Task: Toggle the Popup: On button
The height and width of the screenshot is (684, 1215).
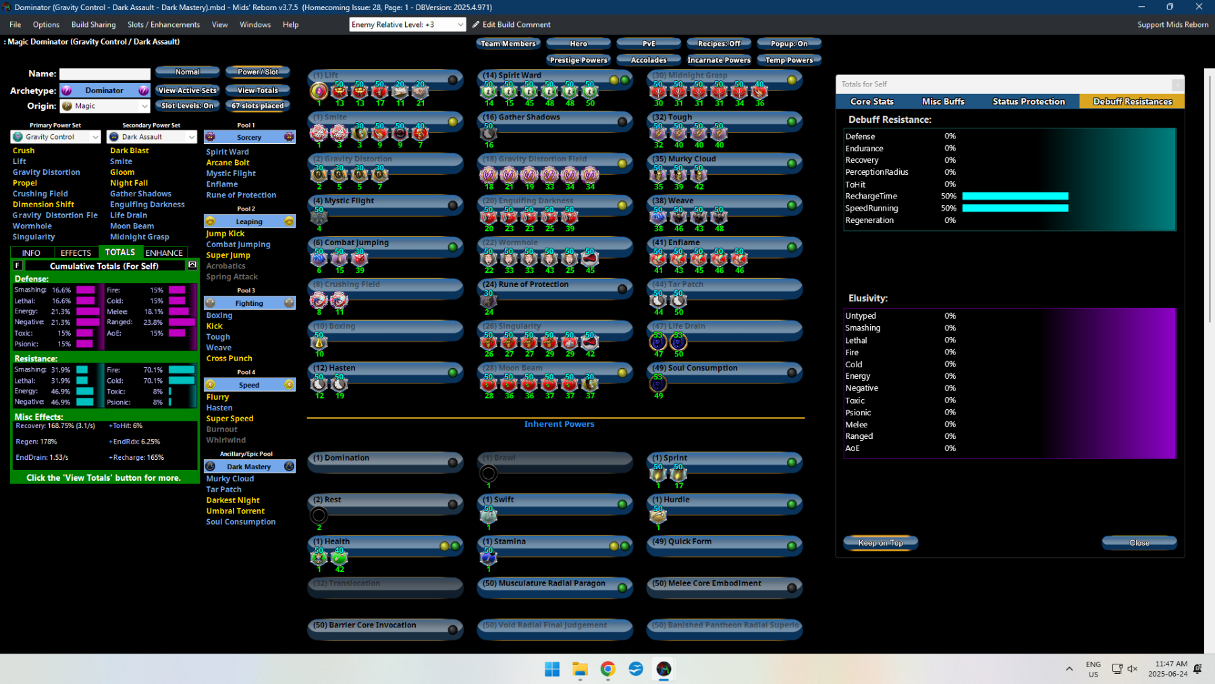Action: point(789,44)
